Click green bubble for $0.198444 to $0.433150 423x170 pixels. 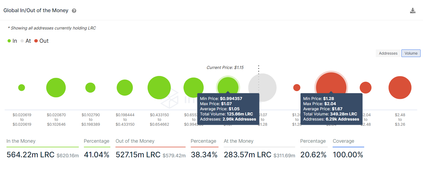pos(125,88)
